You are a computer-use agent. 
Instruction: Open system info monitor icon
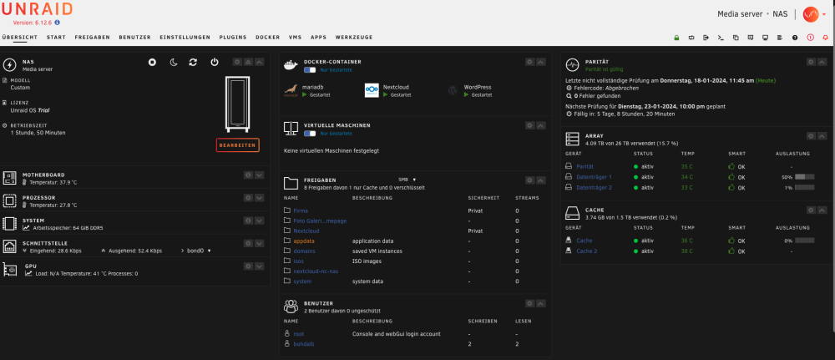tap(765, 38)
